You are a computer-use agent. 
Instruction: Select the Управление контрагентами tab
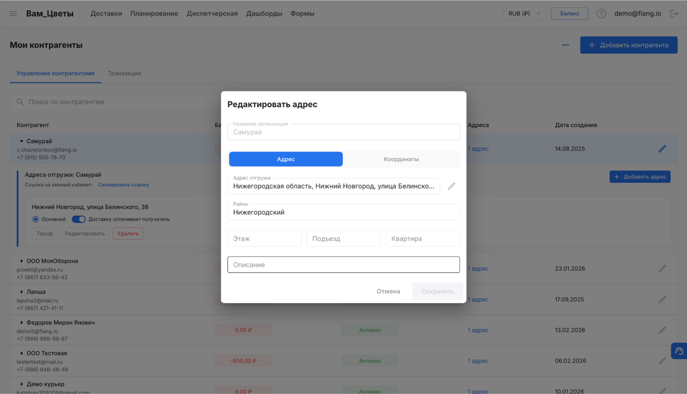point(56,73)
